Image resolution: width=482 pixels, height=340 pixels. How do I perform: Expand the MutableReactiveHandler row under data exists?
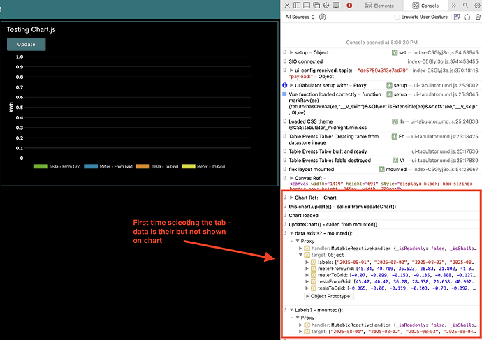pos(300,248)
